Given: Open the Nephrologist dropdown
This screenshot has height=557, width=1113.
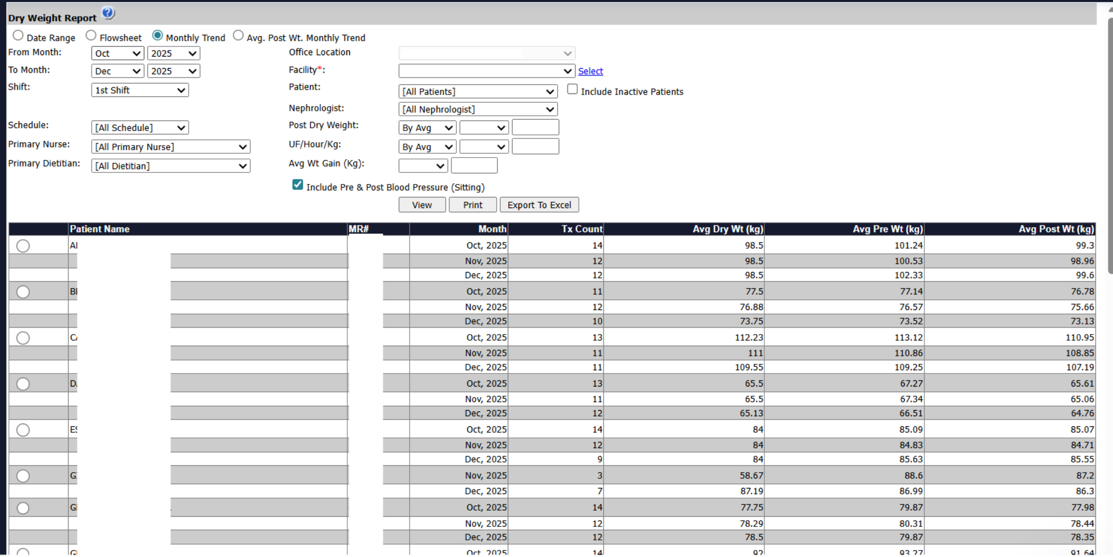Looking at the screenshot, I should pos(478,109).
